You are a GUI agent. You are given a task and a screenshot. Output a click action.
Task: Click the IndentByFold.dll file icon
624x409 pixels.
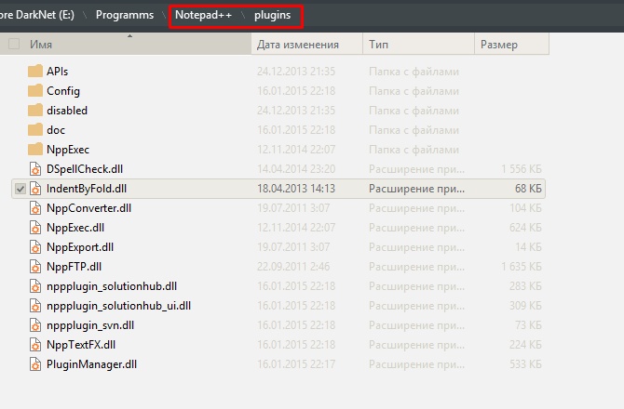tap(35, 188)
